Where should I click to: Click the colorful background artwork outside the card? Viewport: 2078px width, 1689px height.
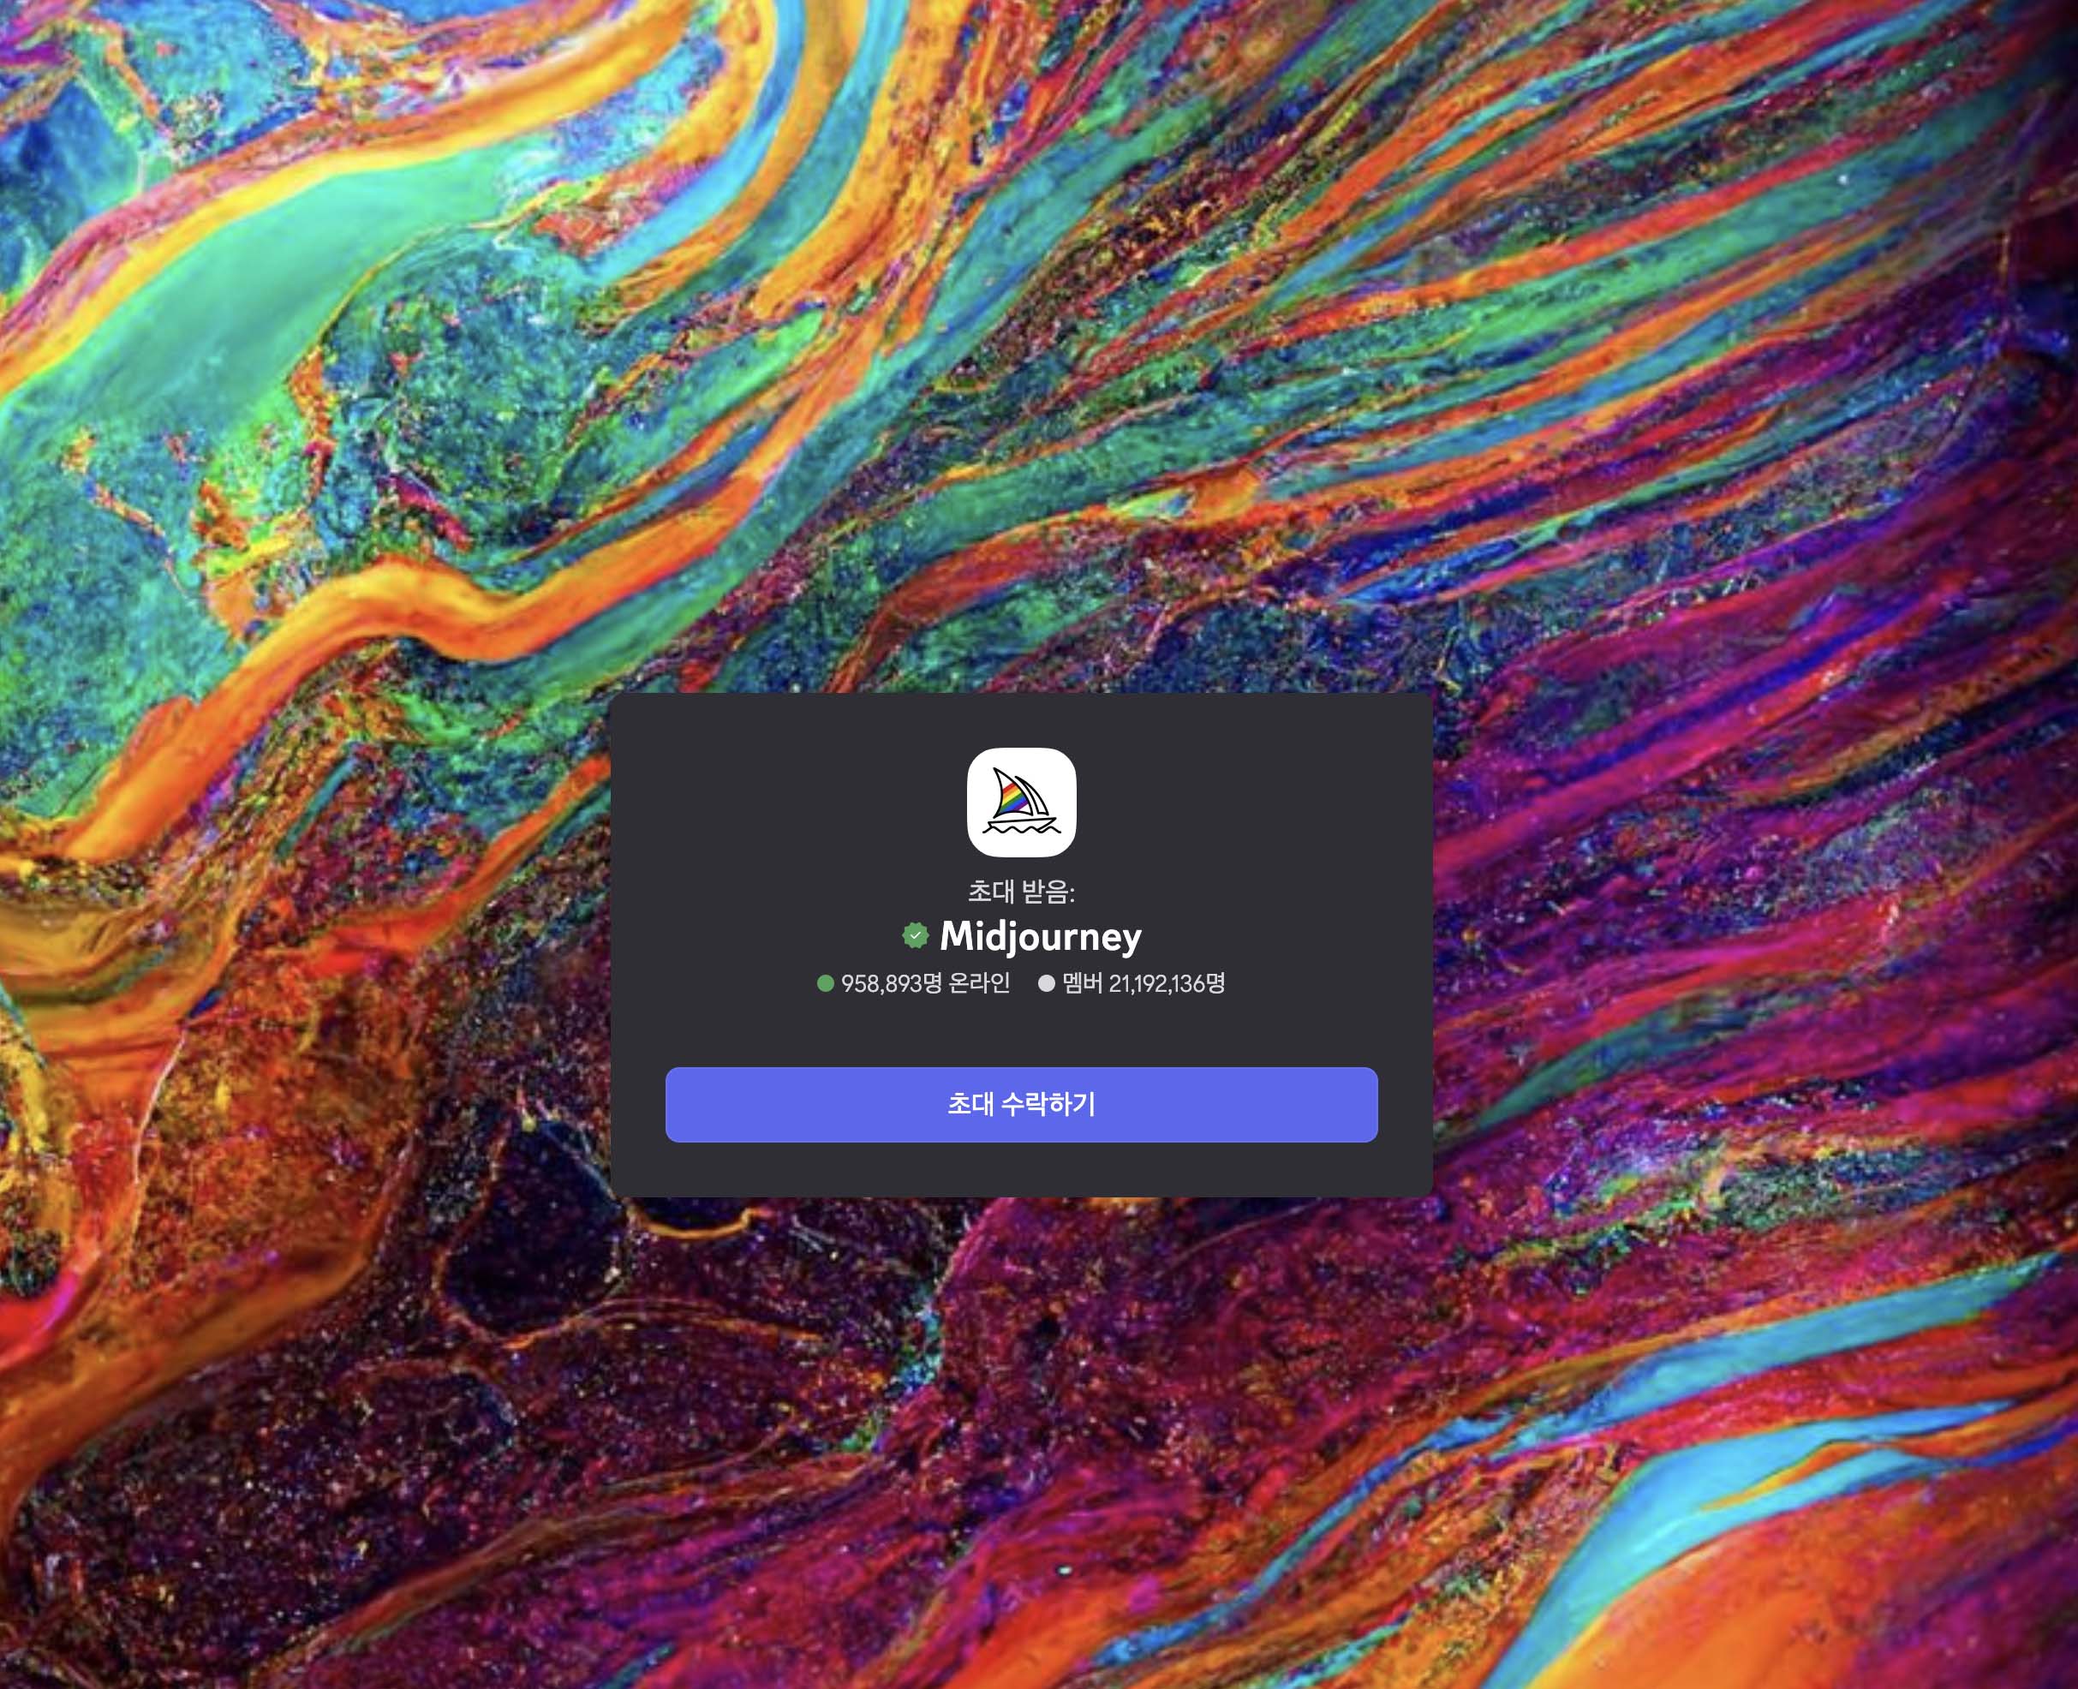(x=389, y=389)
